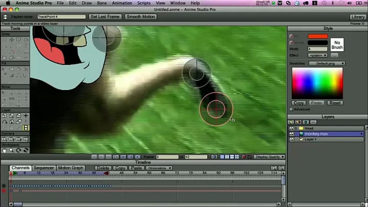Open the Swatches Default.png dropdown
This screenshot has width=368, height=207.
tap(327, 63)
